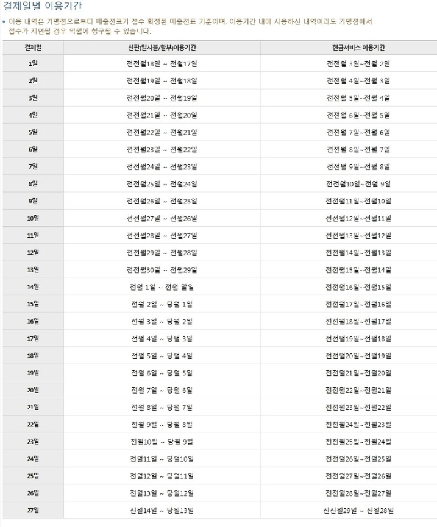Click the 이용 내역은 가맹점 notice text

(x=190, y=26)
